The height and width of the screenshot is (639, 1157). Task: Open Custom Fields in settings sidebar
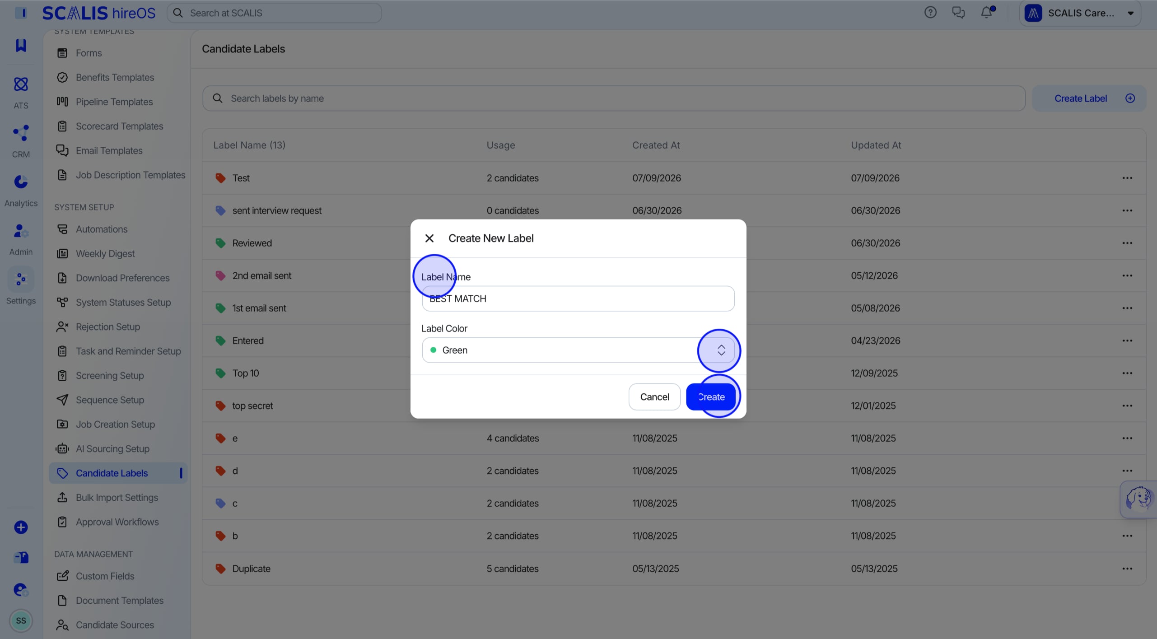point(118,576)
